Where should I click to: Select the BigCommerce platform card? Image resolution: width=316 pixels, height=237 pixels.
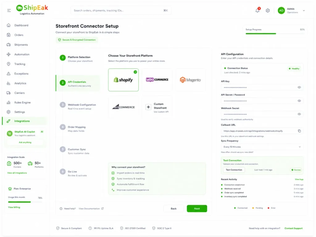click(x=123, y=107)
